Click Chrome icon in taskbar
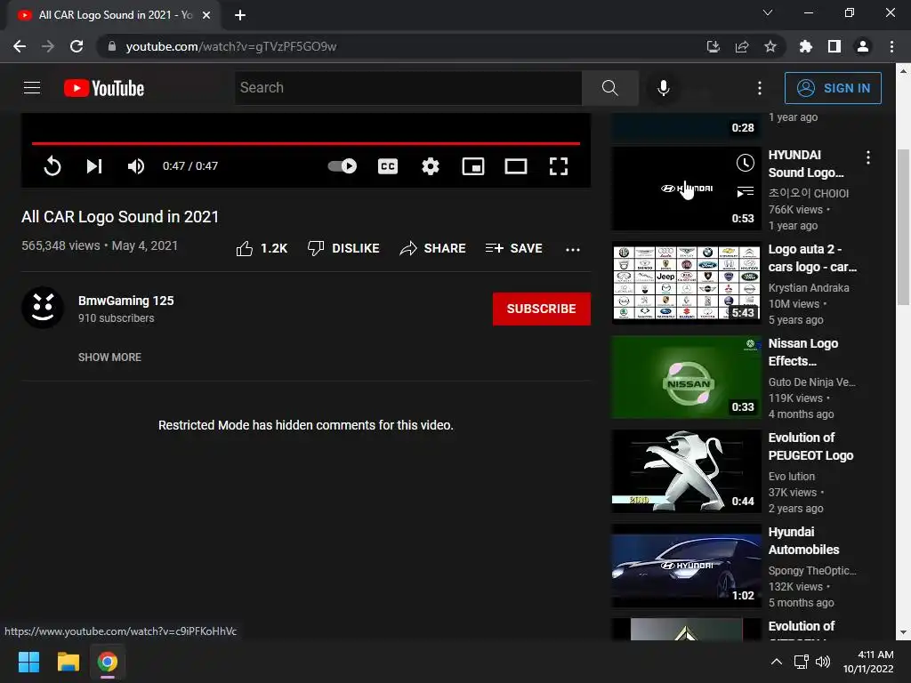The height and width of the screenshot is (683, 911). coord(107,662)
